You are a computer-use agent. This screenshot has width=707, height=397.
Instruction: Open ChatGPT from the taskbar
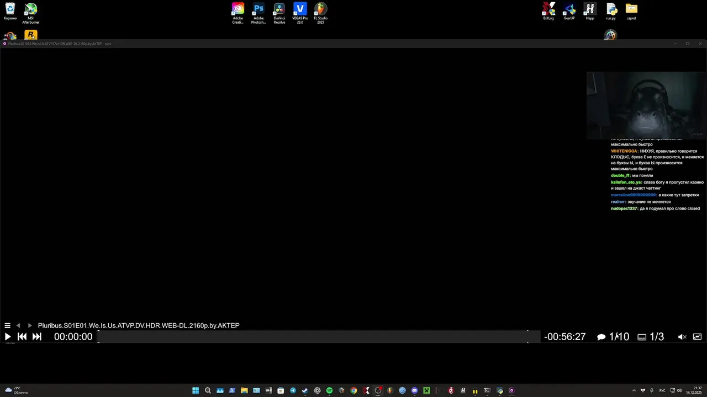pyautogui.click(x=318, y=390)
